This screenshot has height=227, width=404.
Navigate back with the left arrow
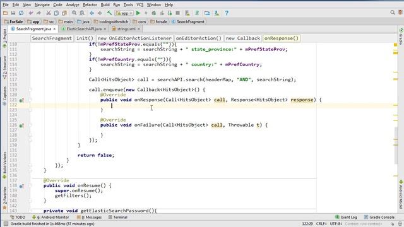pyautogui.click(x=92, y=13)
